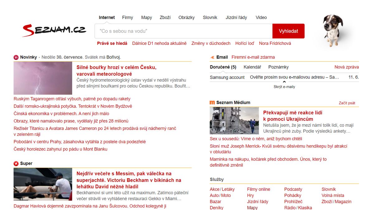Open the Novinky section heading
Viewport: 374px width, 210px height.
28,57
